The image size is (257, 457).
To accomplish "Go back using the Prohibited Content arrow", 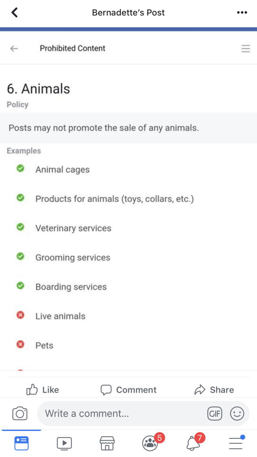I will coord(14,49).
